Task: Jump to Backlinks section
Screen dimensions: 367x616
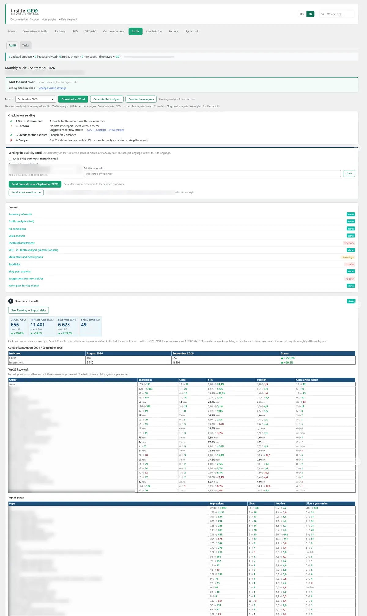Action: tap(14, 264)
